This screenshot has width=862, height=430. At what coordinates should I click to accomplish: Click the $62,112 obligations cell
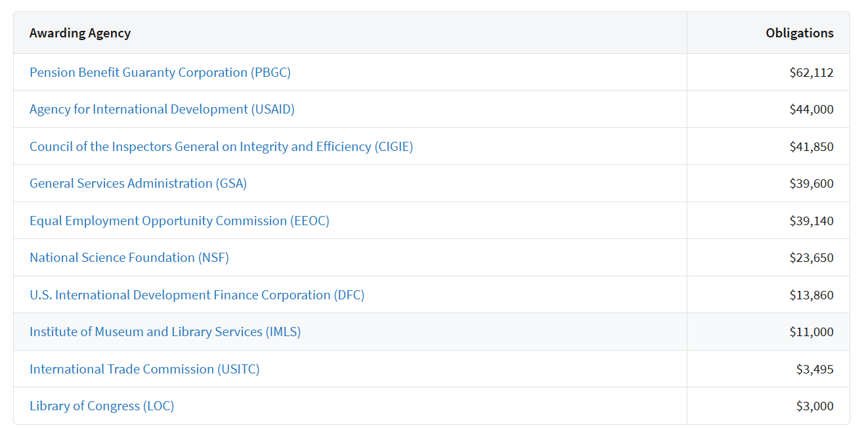pos(811,73)
